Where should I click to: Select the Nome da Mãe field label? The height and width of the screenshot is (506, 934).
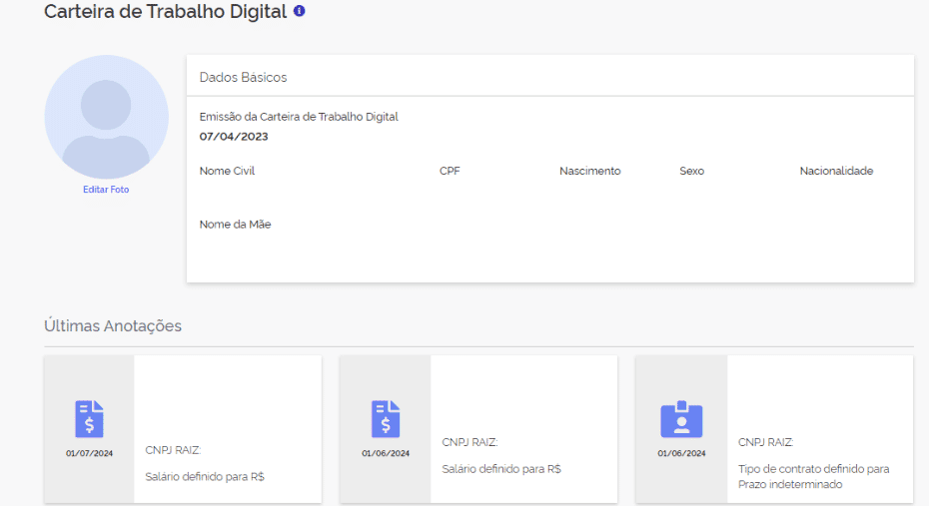pyautogui.click(x=235, y=225)
